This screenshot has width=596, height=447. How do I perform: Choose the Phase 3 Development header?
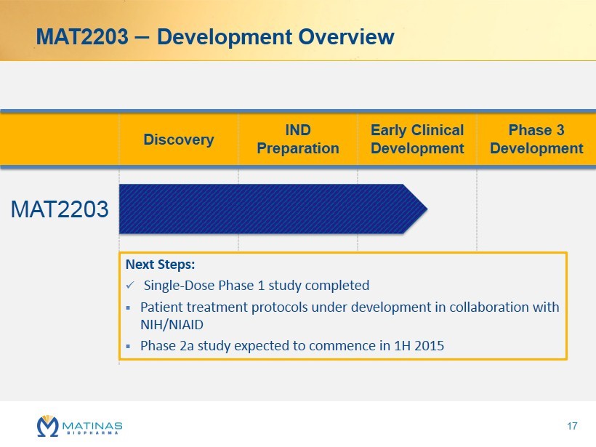536,140
